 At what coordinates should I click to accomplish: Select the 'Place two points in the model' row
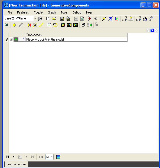76,39
